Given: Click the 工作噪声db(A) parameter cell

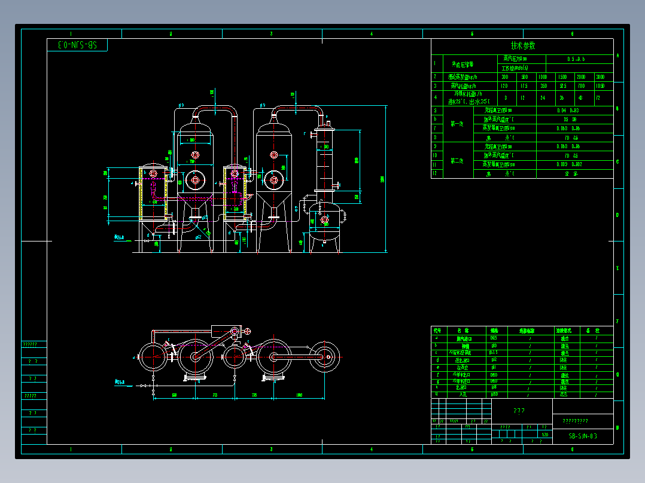Looking at the screenshot, I should coord(521,68).
